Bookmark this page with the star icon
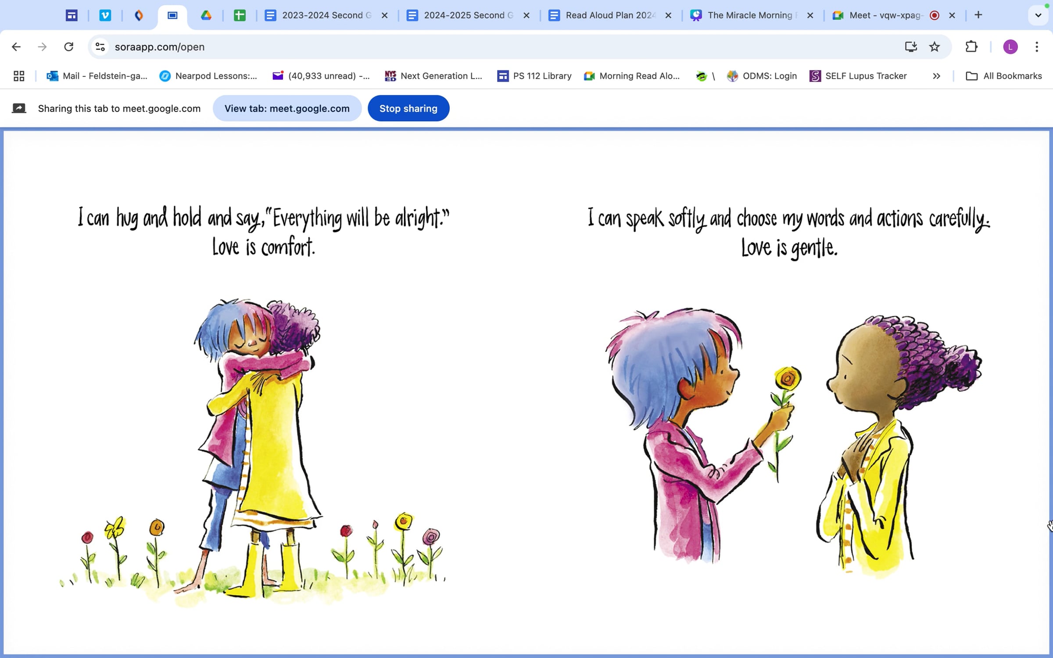This screenshot has width=1053, height=658. pos(935,47)
